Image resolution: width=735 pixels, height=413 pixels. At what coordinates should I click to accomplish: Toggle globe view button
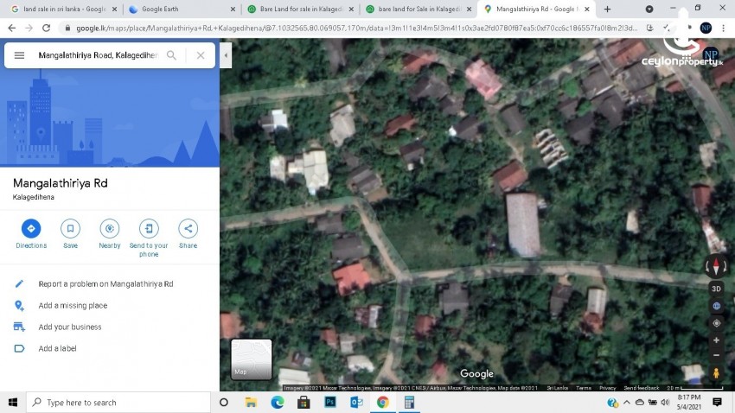(716, 306)
